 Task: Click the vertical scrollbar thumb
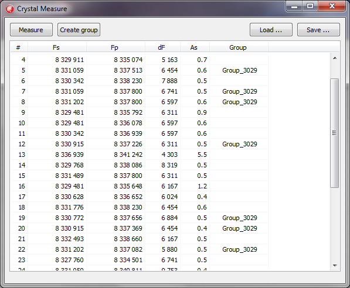335,133
